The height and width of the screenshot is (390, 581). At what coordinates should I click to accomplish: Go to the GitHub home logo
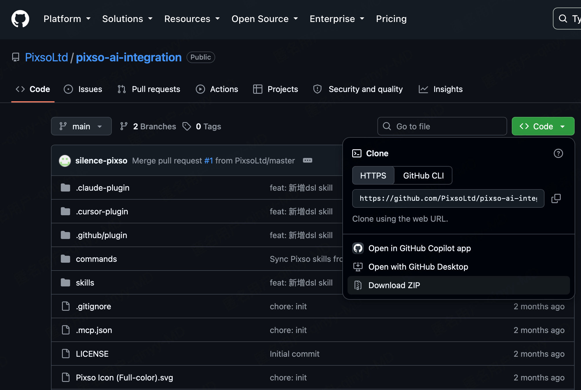click(20, 19)
